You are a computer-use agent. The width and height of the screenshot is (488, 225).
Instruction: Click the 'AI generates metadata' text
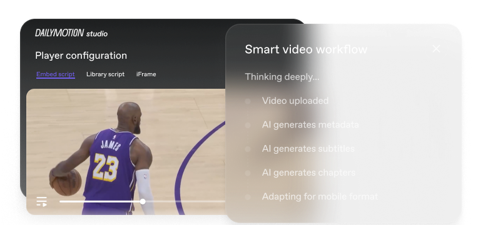tap(310, 125)
